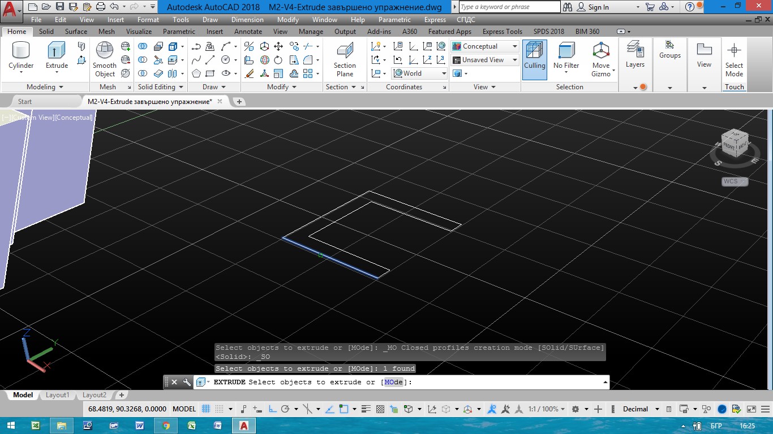Click the Solid Intersect icon
The height and width of the screenshot is (434, 773).
143,73
